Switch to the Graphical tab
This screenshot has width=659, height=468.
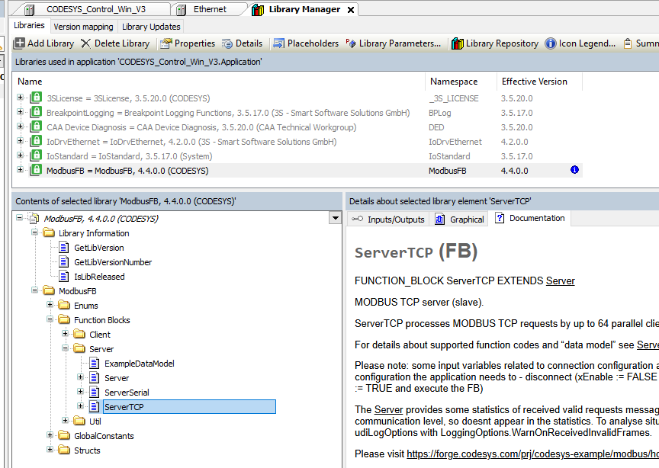(460, 220)
